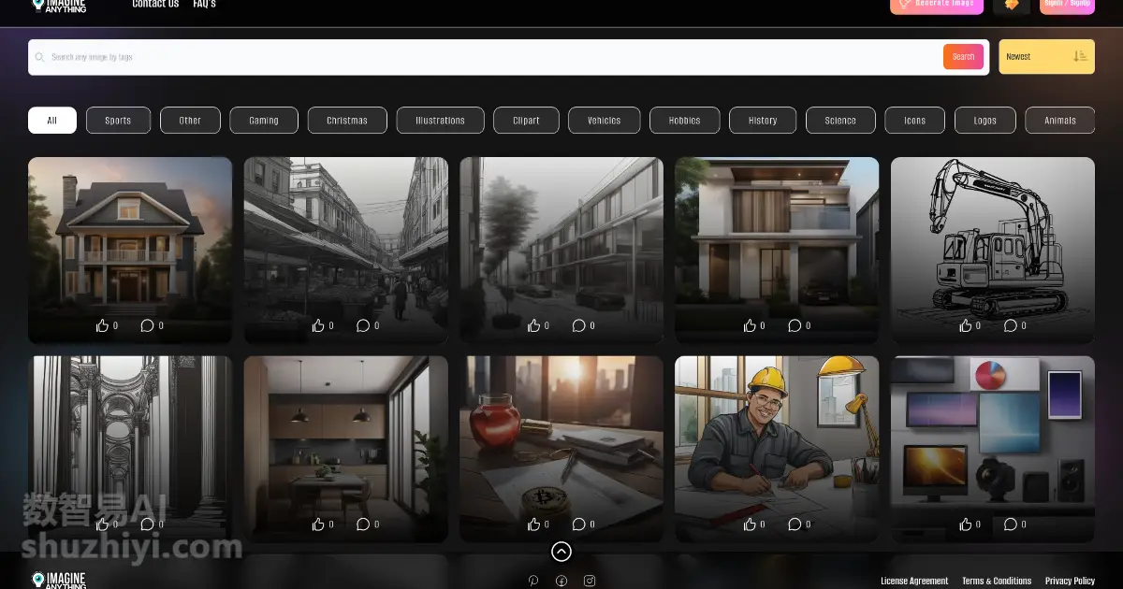Filter by the Other category
Screen dimensions: 1123x589
pos(190,121)
